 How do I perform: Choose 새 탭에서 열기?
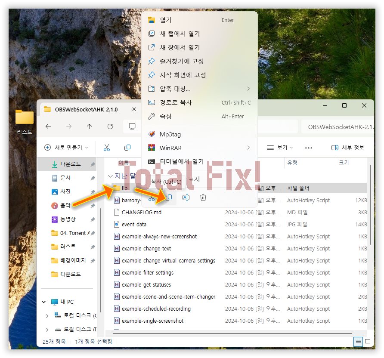(x=199, y=34)
